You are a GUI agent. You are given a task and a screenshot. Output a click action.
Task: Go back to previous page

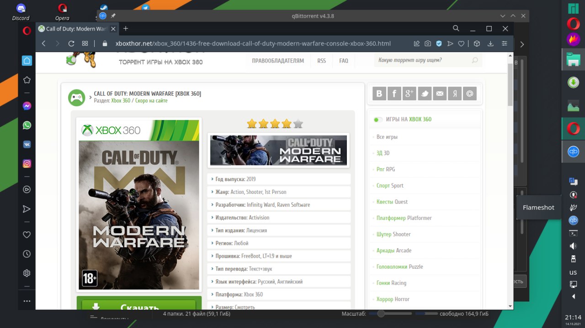pyautogui.click(x=44, y=44)
